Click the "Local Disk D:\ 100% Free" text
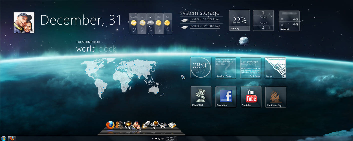The height and width of the screenshot is (141, 353). point(205,26)
